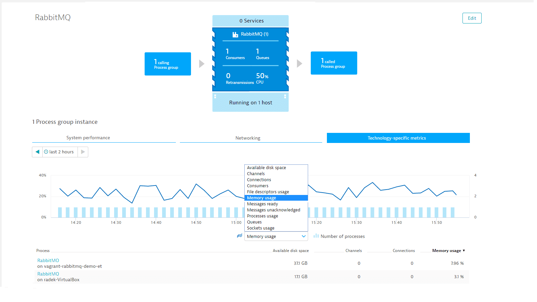Image resolution: width=537 pixels, height=302 pixels.
Task: Choose Connections from the metric list
Action: tap(276, 180)
